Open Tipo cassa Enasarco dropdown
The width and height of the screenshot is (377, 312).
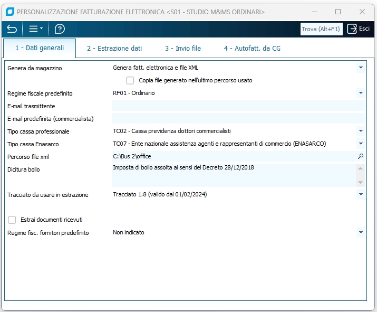361,144
